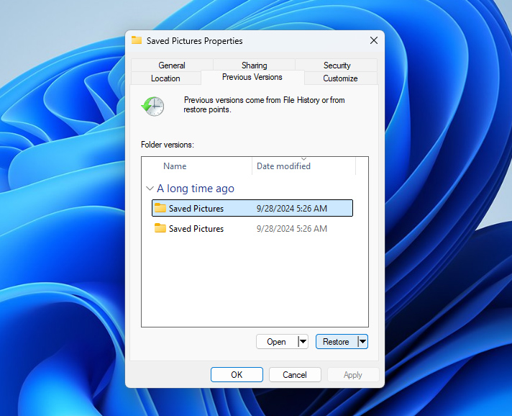Click the date of the unselected Saved Pictures row

tap(291, 229)
